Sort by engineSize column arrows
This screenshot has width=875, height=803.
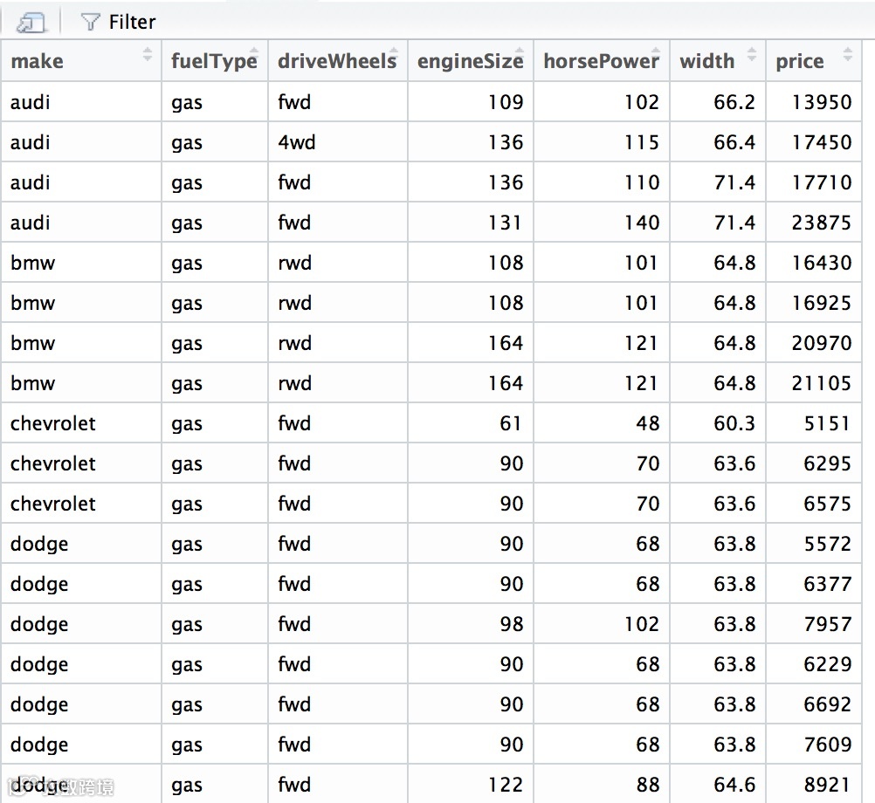tap(520, 55)
